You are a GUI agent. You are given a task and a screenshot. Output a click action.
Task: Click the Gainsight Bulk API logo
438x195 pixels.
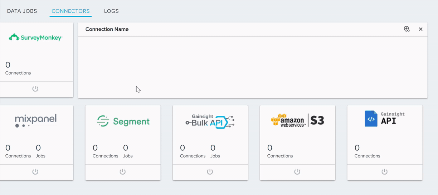(210, 121)
